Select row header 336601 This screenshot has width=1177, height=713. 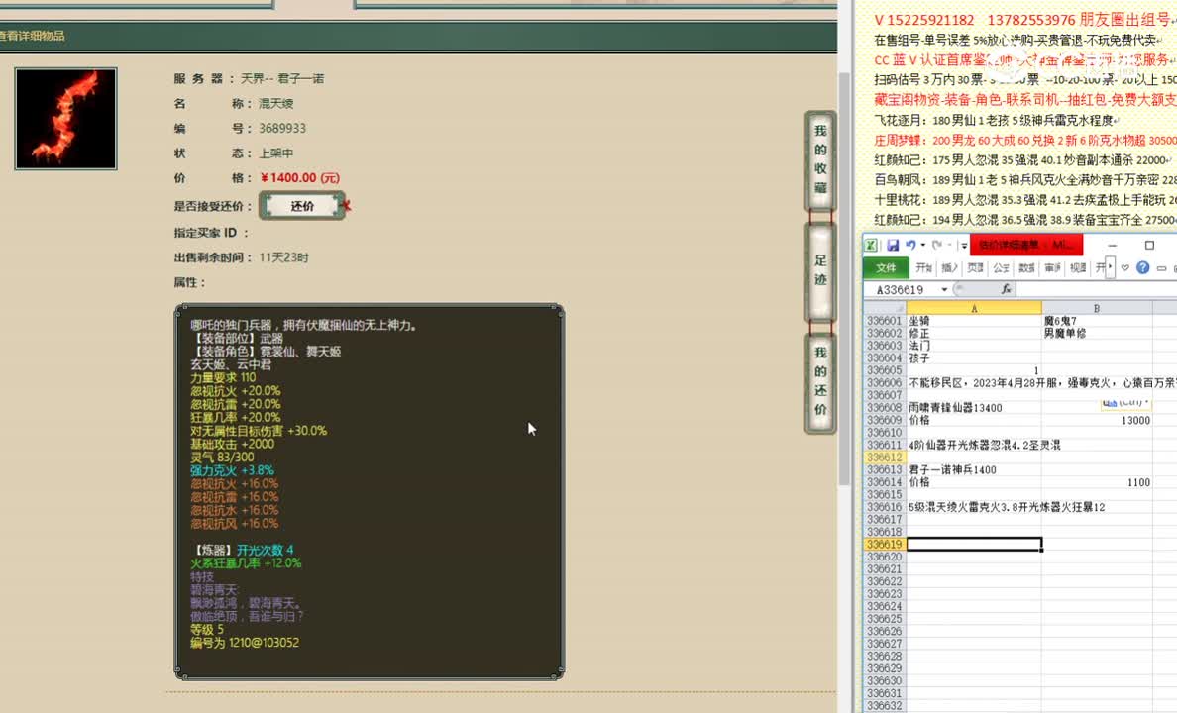pos(885,321)
